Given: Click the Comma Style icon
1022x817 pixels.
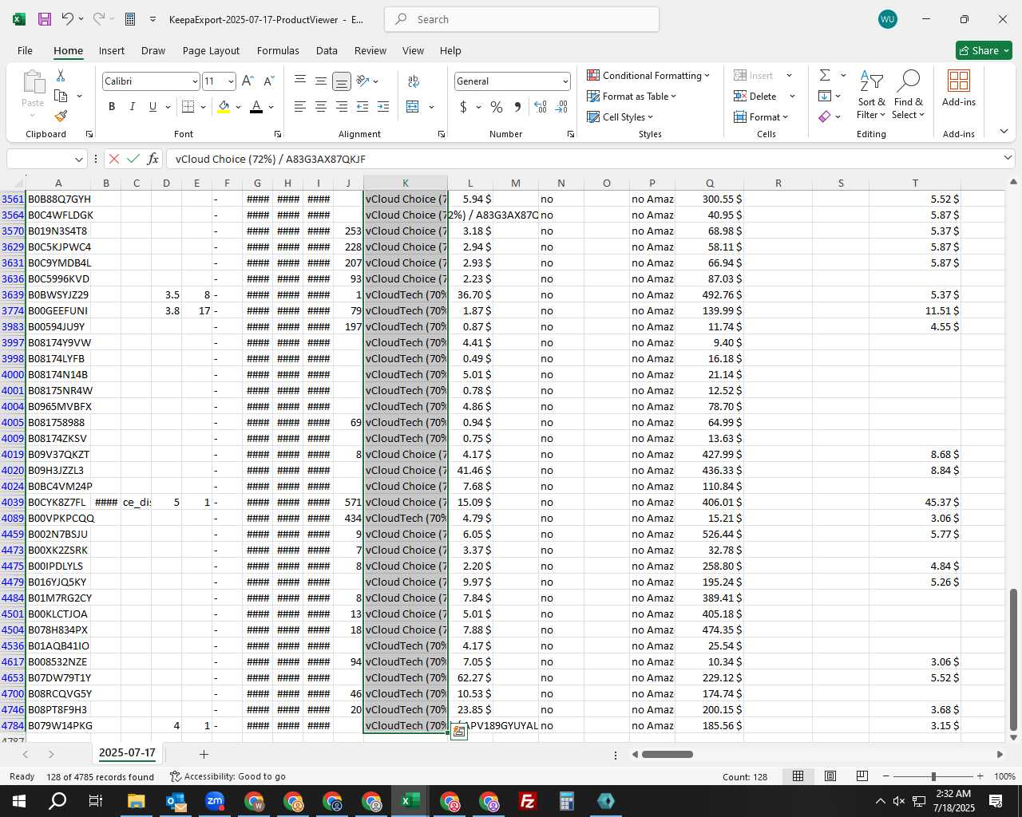Looking at the screenshot, I should (x=517, y=107).
